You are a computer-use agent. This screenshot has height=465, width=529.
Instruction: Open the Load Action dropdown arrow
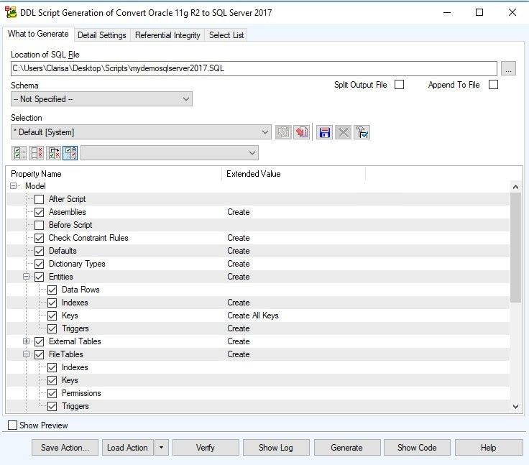point(161,448)
